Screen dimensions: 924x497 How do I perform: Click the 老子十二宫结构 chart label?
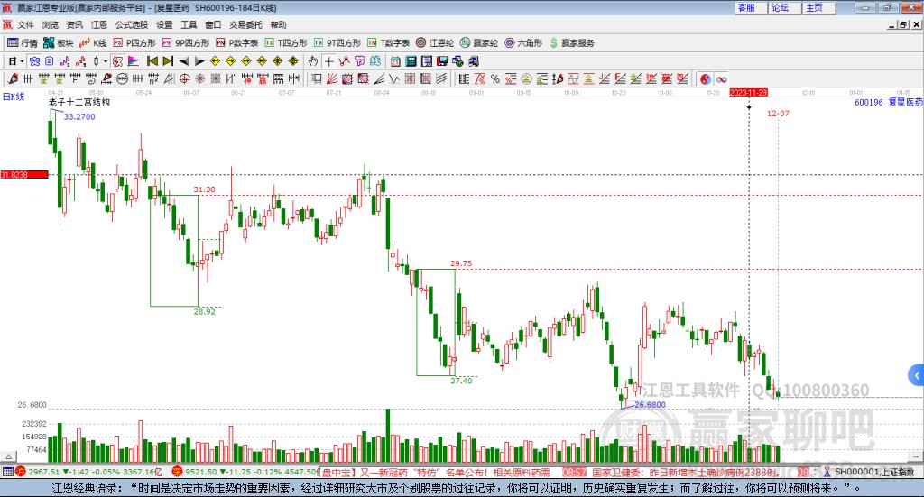point(79,102)
